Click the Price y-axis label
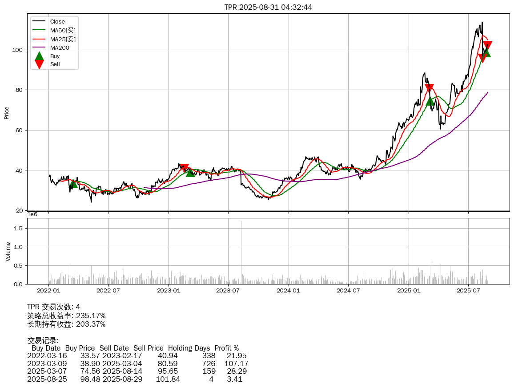This screenshot has width=514, height=387. (7, 113)
